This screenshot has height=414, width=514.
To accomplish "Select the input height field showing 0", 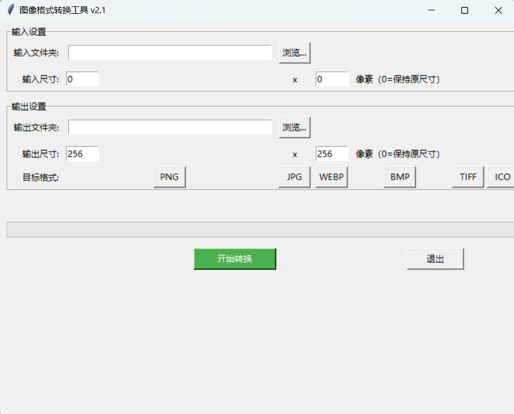I will (x=332, y=79).
